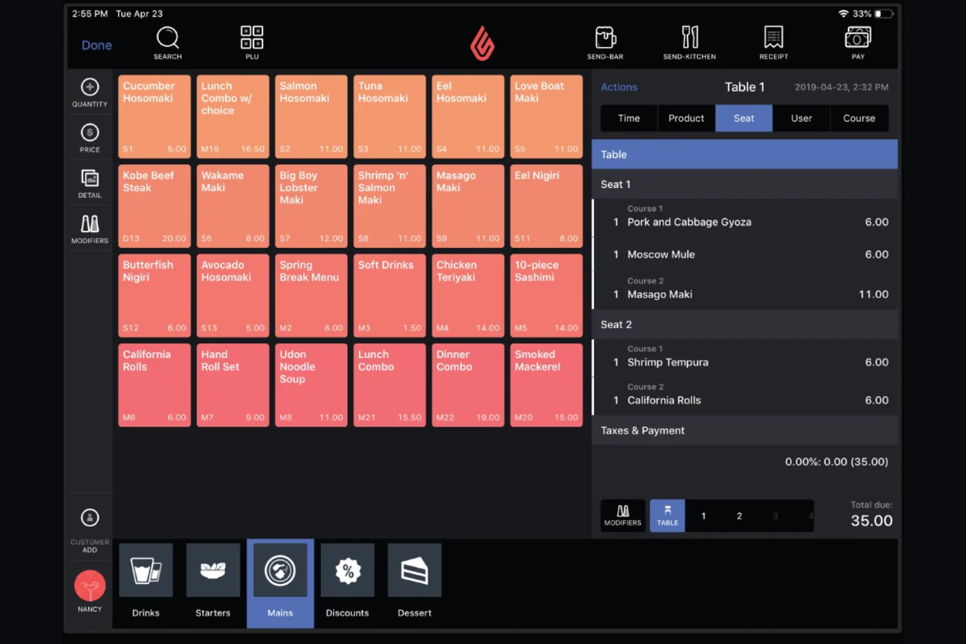Open the Search function
Screen dimensions: 966x644
[x=167, y=41]
